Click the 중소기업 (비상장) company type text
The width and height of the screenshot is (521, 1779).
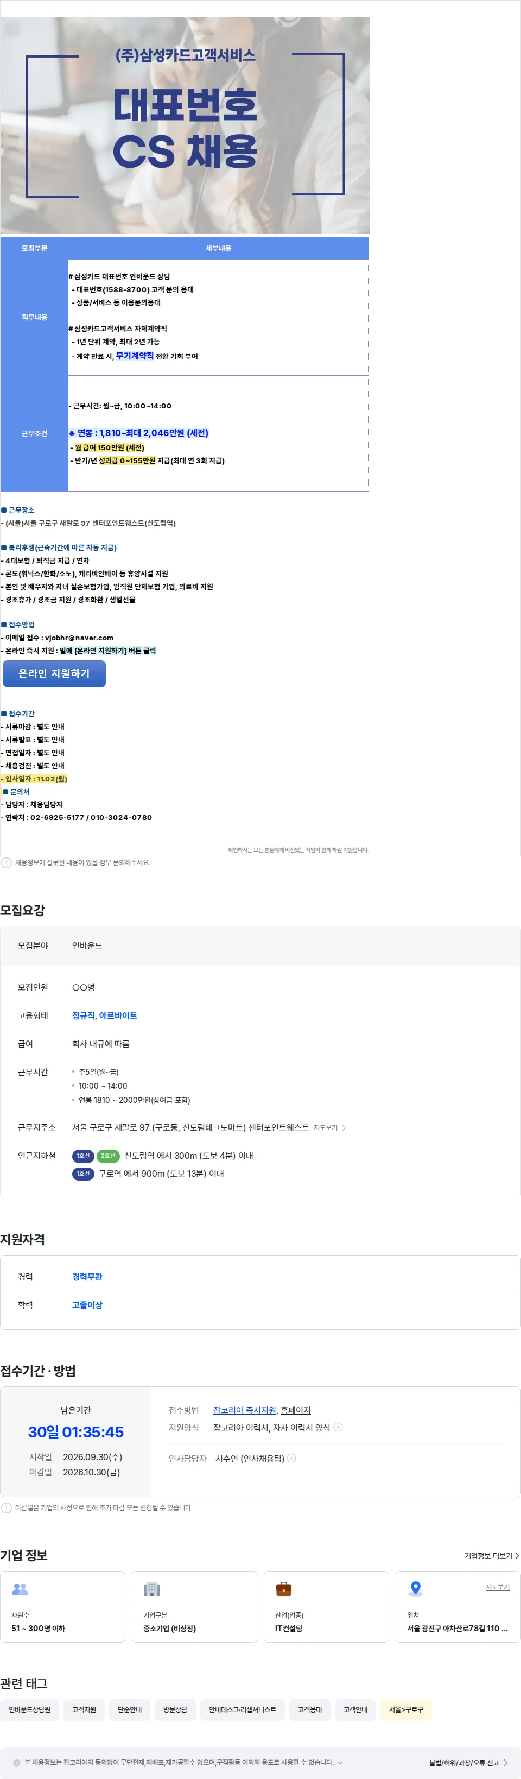169,1627
